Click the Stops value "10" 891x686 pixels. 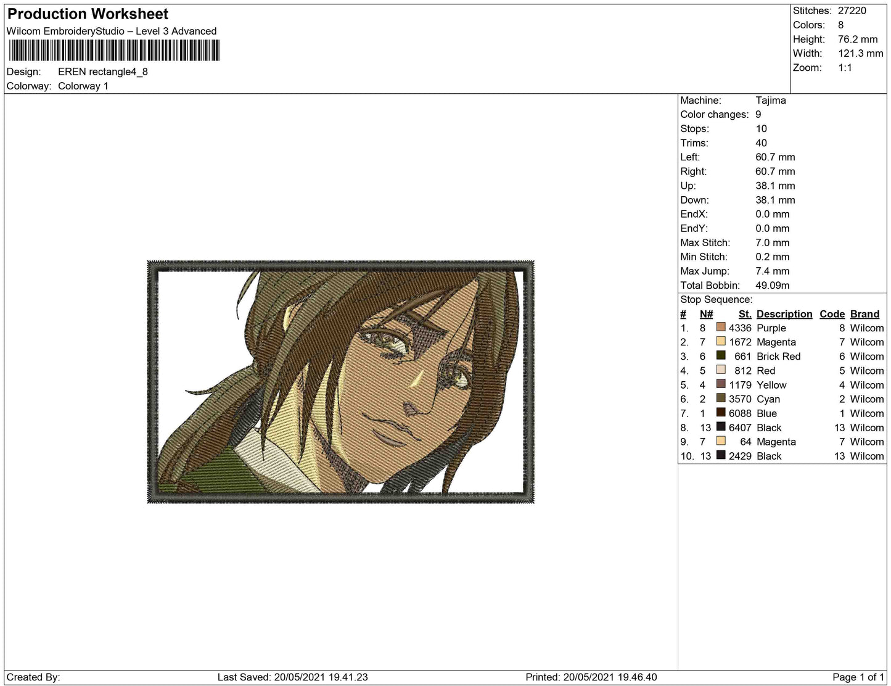point(762,128)
